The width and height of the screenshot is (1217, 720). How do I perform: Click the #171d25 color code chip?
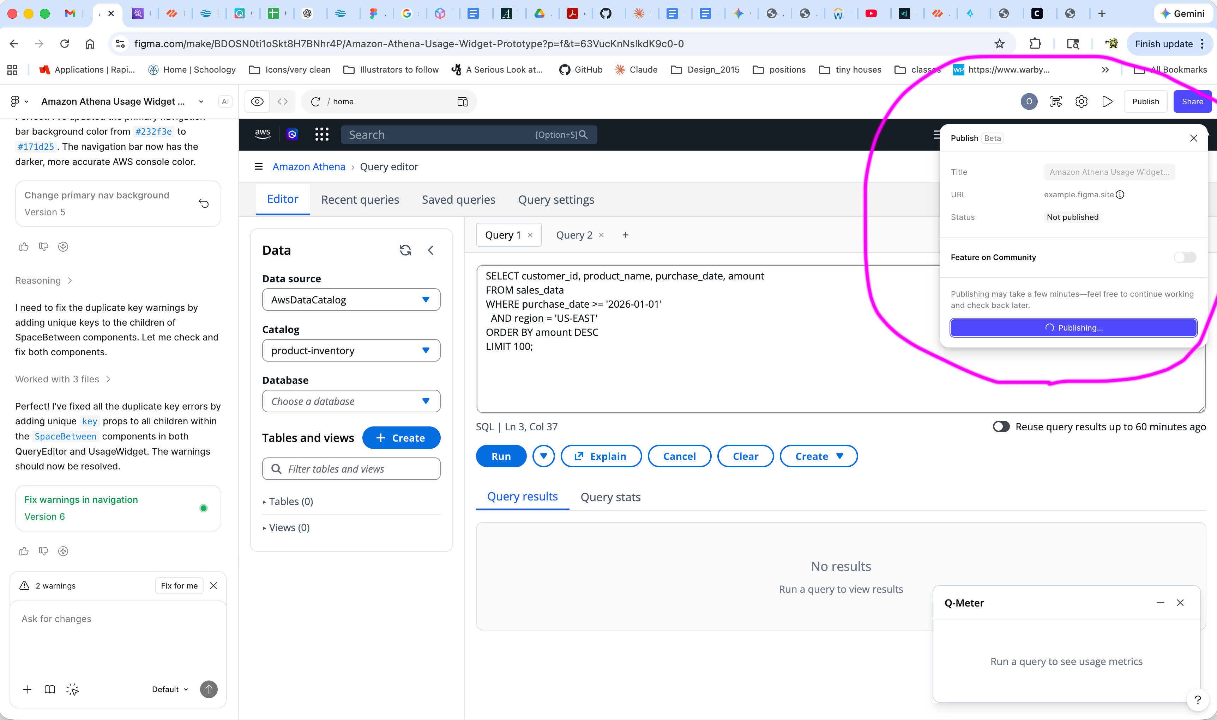coord(35,147)
